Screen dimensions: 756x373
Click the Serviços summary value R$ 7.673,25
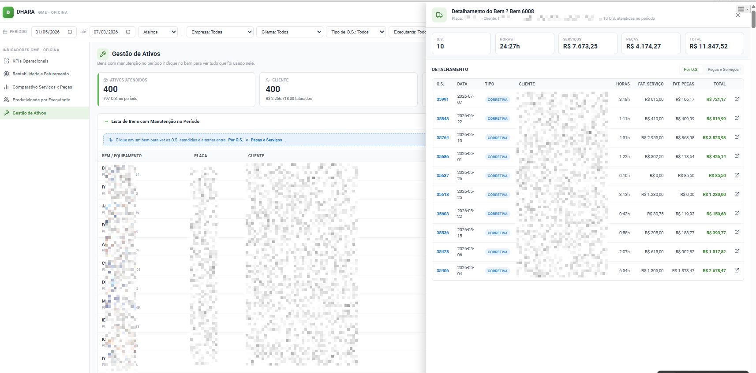click(580, 46)
